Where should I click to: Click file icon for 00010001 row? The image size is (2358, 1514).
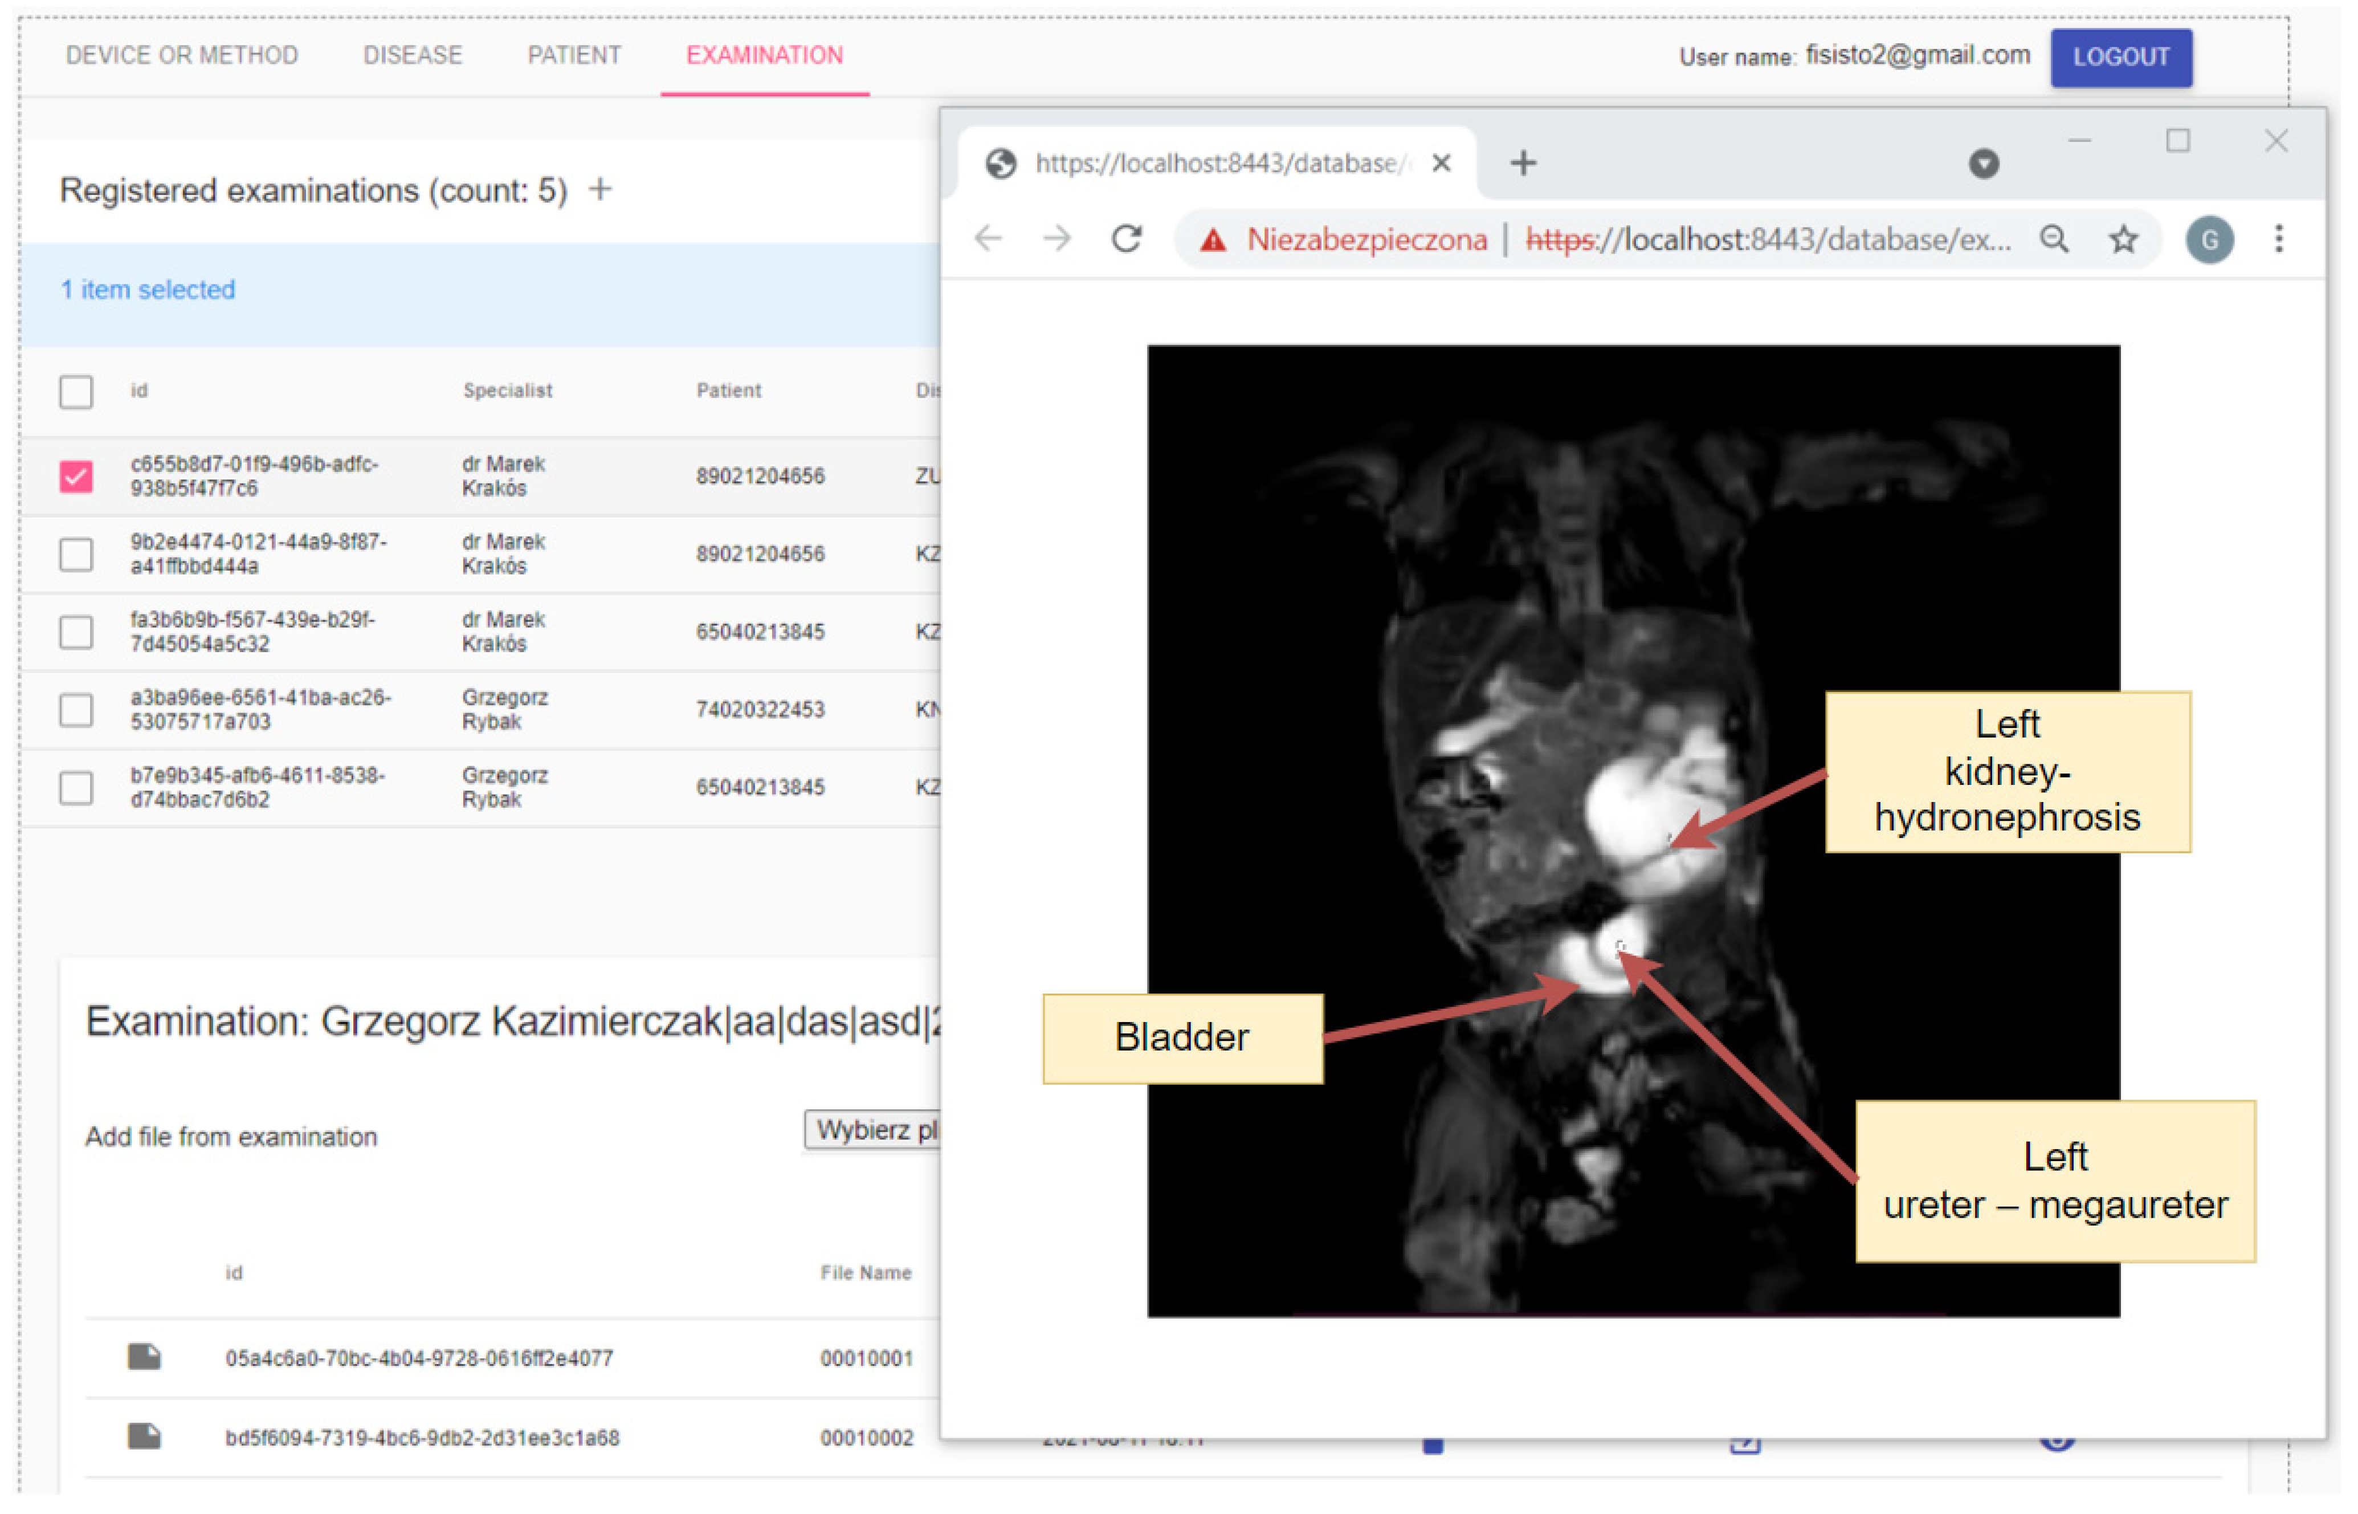[x=144, y=1359]
